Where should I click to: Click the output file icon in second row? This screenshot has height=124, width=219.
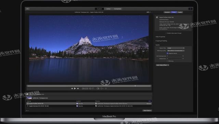(x=96, y=106)
